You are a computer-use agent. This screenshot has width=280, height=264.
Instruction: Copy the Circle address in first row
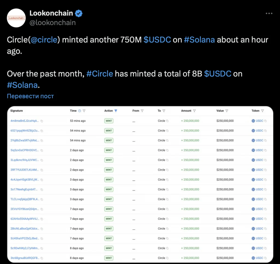[x=167, y=121]
